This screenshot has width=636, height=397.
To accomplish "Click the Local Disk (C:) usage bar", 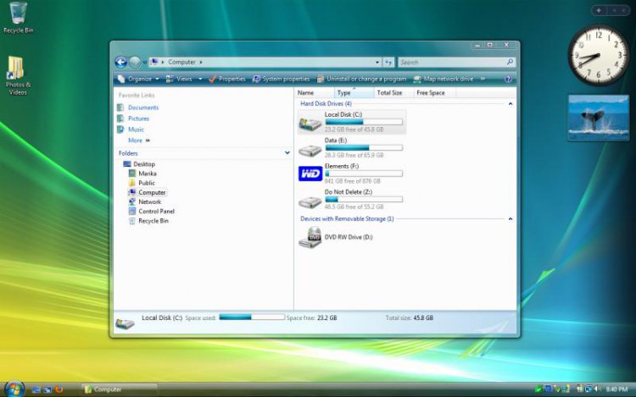I will click(364, 122).
